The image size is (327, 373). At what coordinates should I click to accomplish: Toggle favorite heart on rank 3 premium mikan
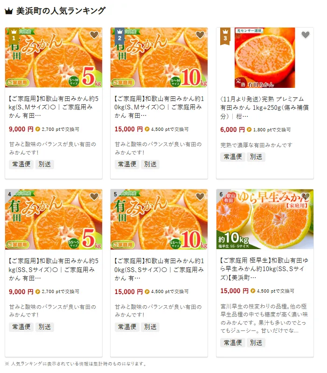(x=306, y=35)
